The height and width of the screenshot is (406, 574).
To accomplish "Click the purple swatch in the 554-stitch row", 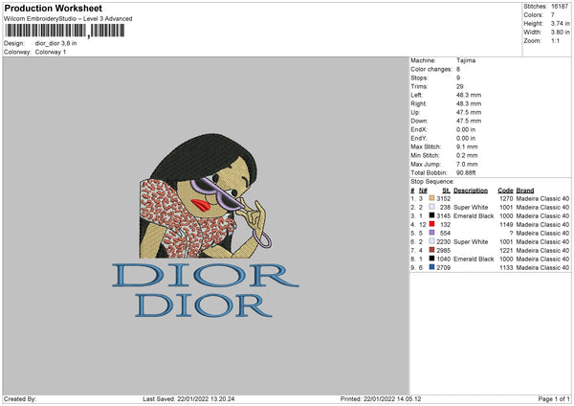I will [x=431, y=233].
